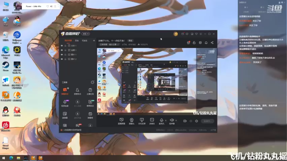The image size is (287, 161).
Task: Click the record video icon in bottom bar
Action: click(x=185, y=121)
